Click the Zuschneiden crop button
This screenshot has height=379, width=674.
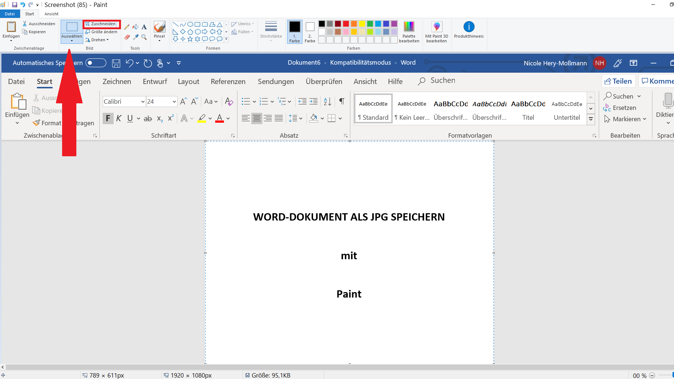coord(101,24)
